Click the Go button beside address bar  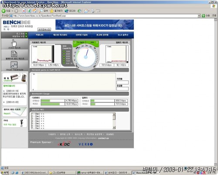[206, 16]
